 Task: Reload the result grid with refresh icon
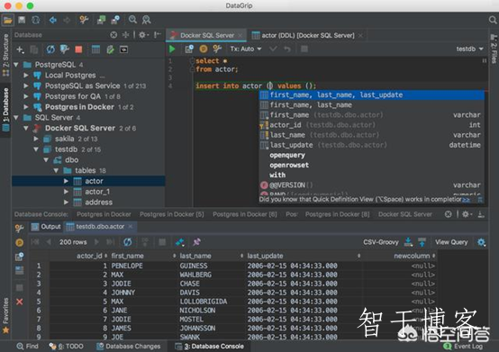coord(128,242)
